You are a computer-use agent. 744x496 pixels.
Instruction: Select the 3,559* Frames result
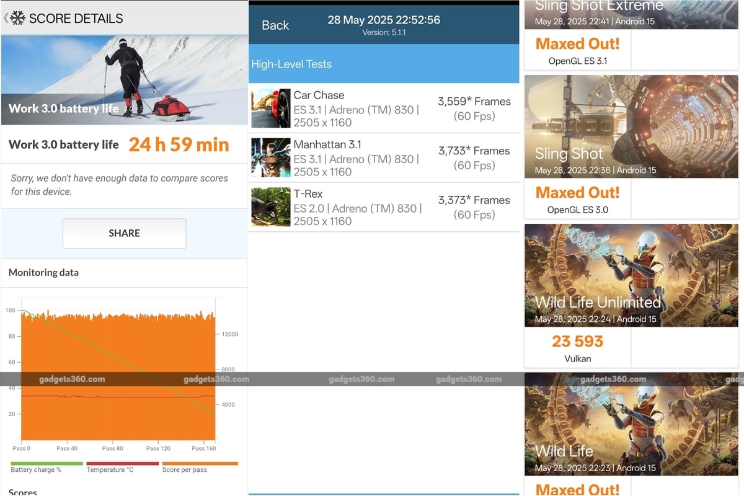coord(474,101)
